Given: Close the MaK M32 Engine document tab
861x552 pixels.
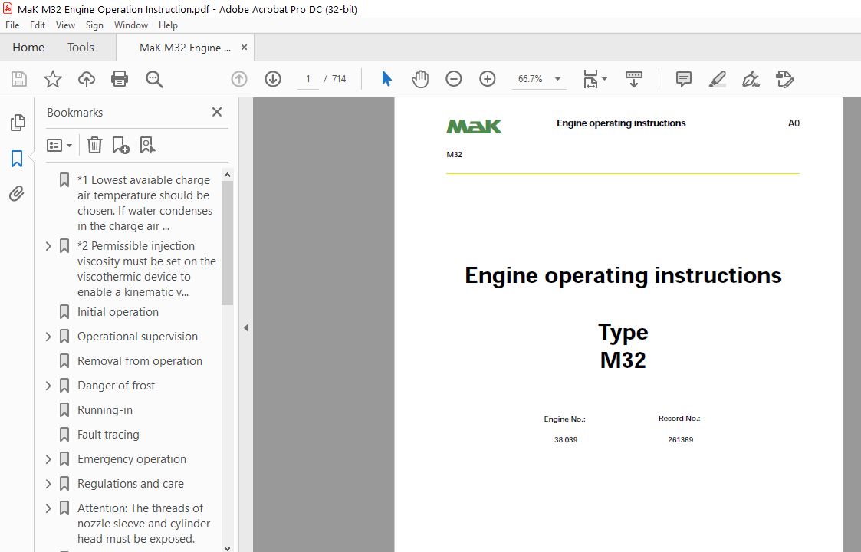Looking at the screenshot, I should (244, 48).
